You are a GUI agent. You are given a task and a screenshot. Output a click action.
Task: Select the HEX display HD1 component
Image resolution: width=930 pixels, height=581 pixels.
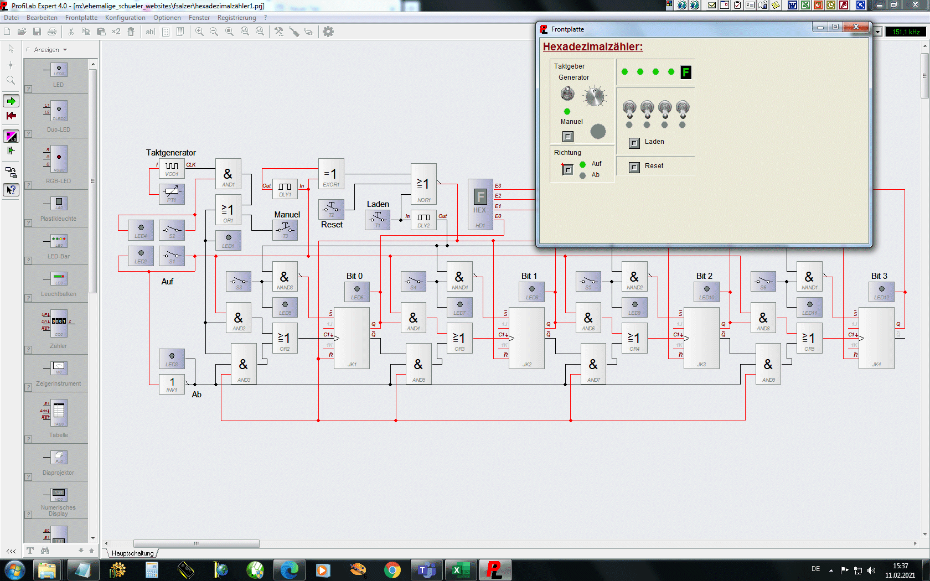click(x=480, y=204)
